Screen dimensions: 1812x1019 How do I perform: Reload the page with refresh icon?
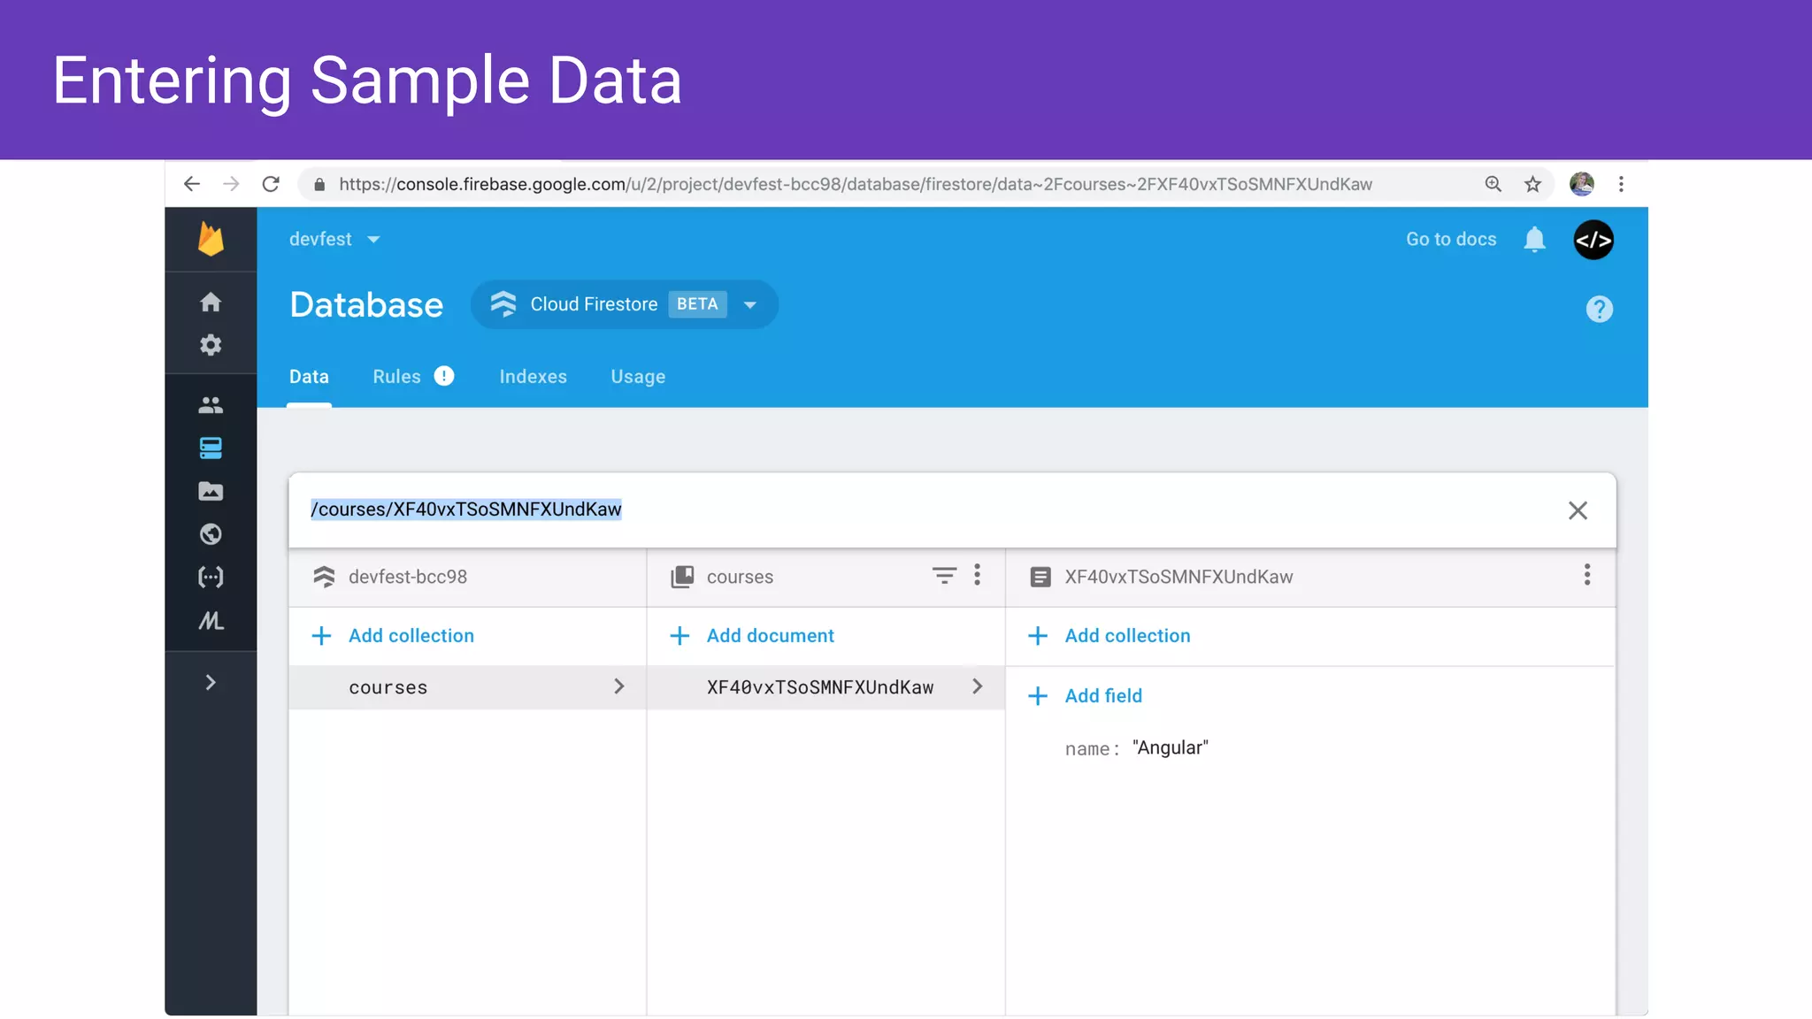click(271, 184)
